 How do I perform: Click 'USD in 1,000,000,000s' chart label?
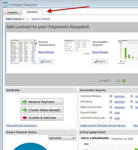pos(95,138)
